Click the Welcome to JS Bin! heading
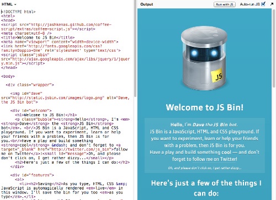This screenshot has height=200, width=276. pos(205,107)
